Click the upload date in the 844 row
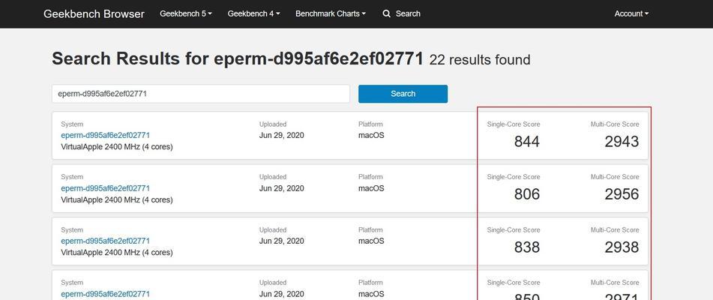Viewport: 713px width, 300px height. [281, 136]
